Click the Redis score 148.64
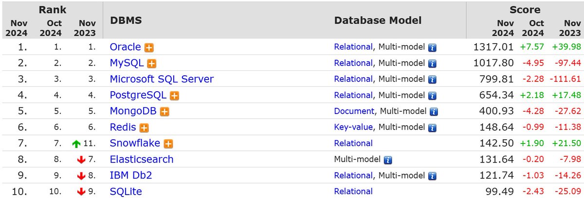Screen dimensions: 584x198 [497, 127]
